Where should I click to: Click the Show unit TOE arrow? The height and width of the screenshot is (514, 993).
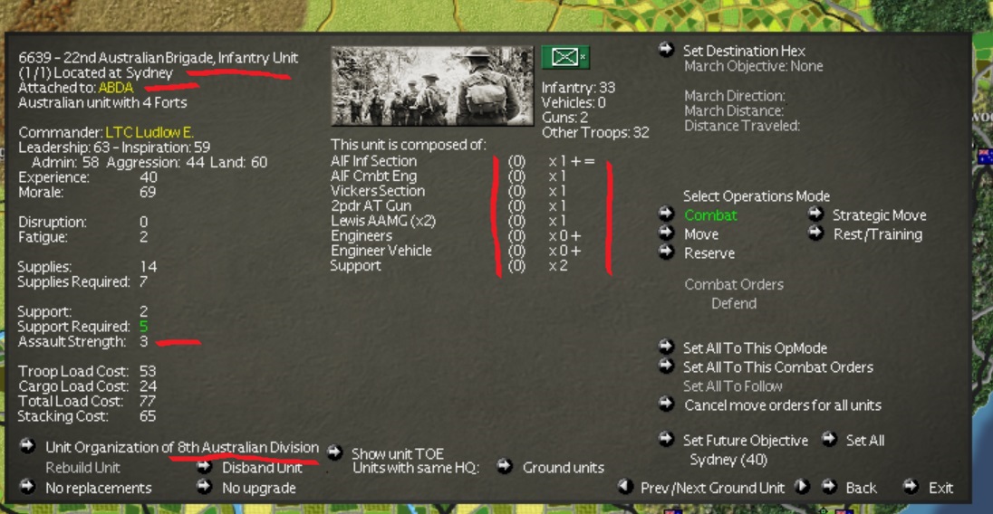[x=334, y=452]
